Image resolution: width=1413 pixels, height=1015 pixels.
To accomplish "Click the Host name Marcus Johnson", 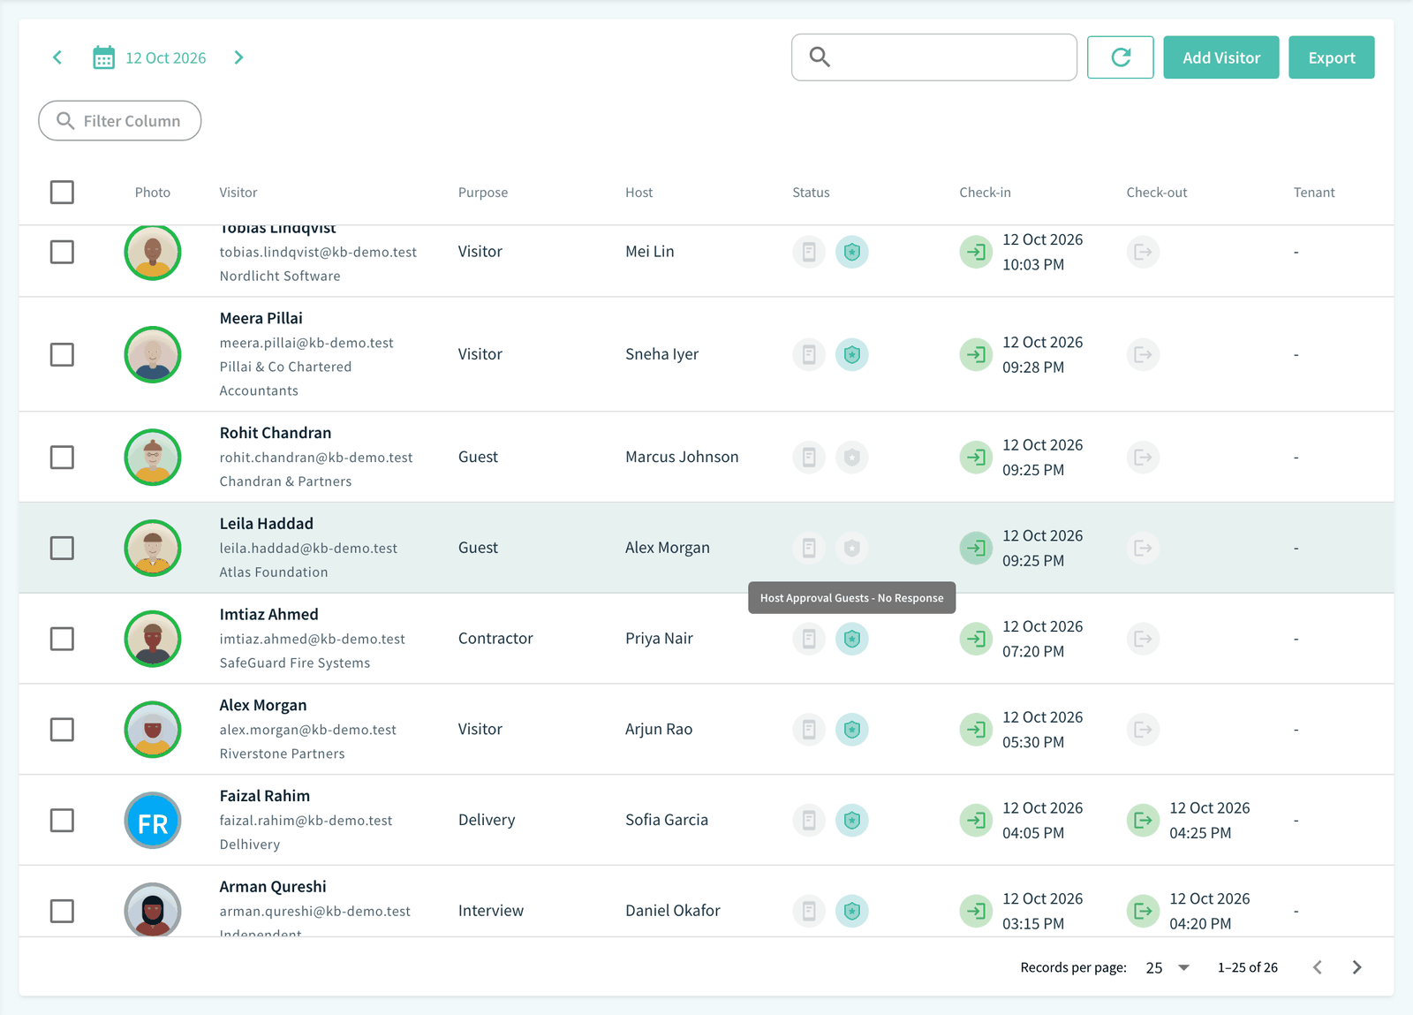I will 682,457.
